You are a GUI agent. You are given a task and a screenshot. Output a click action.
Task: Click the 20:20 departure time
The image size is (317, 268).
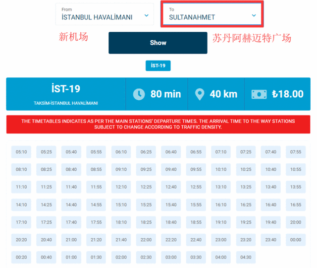pyautogui.click(x=21, y=240)
